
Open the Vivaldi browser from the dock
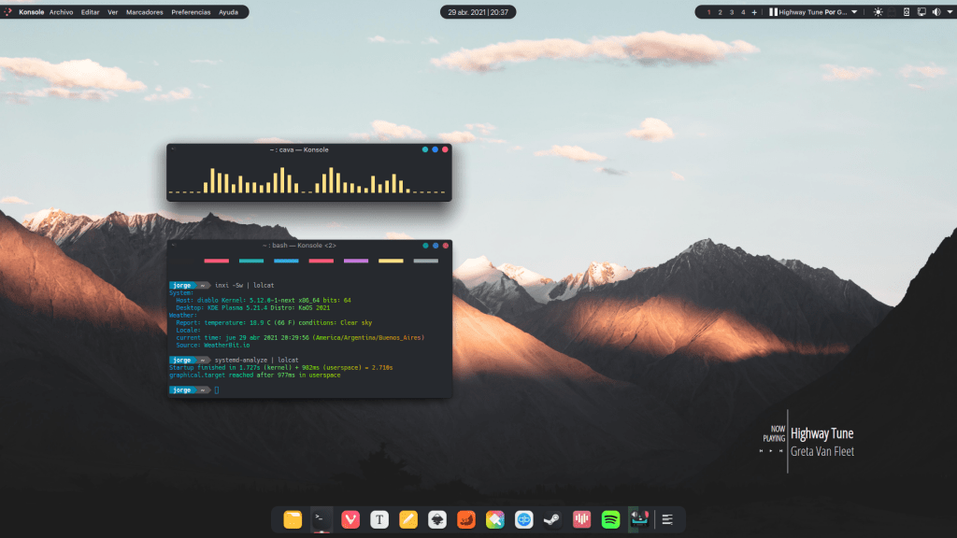[350, 519]
